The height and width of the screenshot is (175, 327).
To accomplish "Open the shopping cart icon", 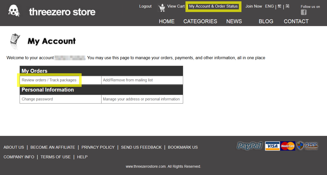I will point(162,8).
